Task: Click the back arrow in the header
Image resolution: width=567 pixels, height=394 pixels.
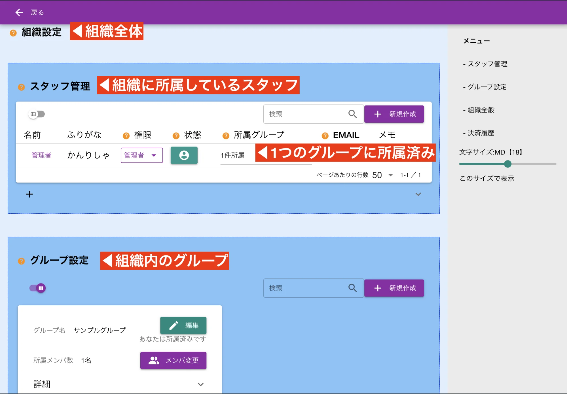Action: (19, 12)
